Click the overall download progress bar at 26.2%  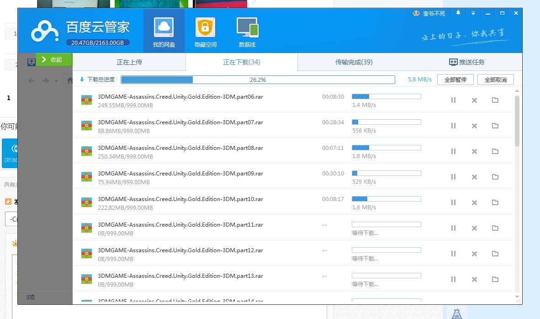(x=258, y=80)
